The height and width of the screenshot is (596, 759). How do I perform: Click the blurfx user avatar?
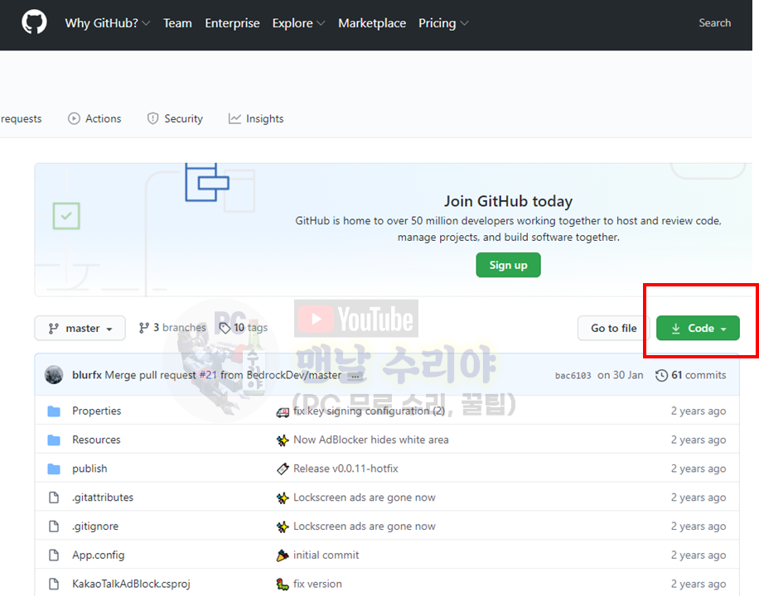[x=54, y=375]
